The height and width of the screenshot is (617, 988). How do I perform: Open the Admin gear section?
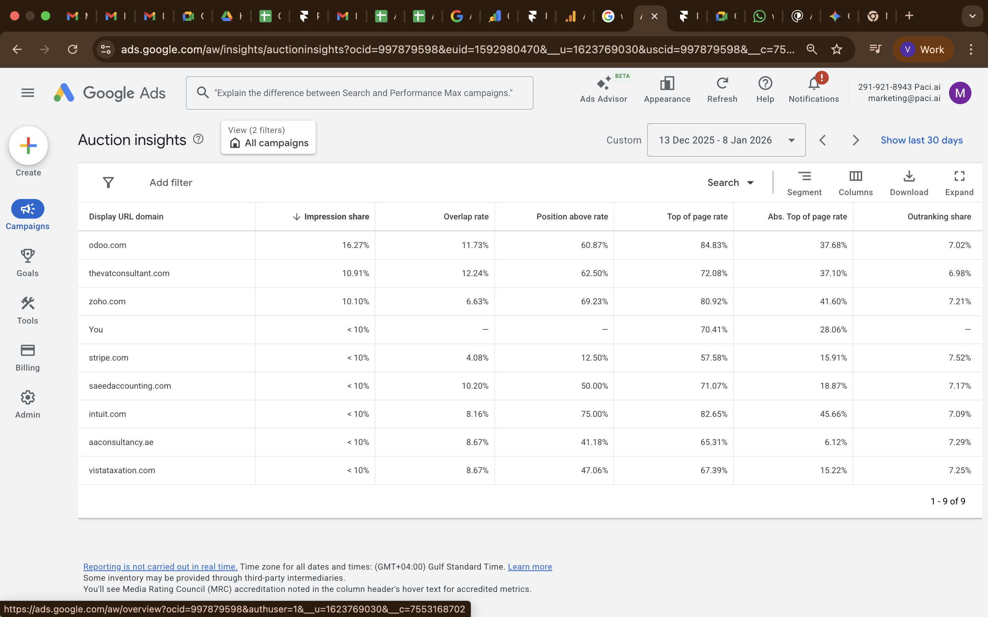pos(27,404)
